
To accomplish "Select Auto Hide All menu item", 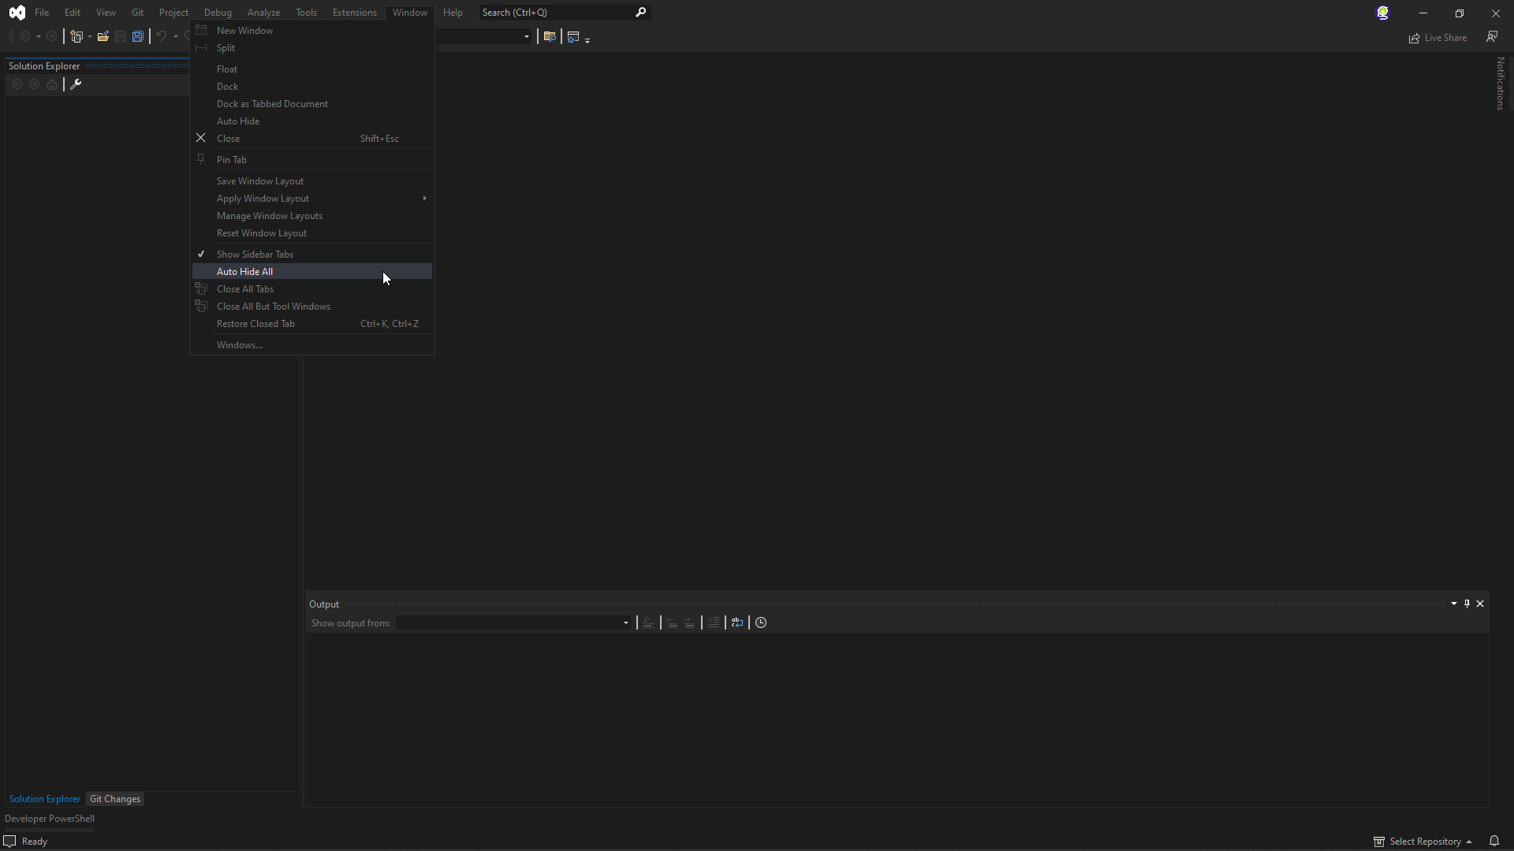I will point(244,272).
